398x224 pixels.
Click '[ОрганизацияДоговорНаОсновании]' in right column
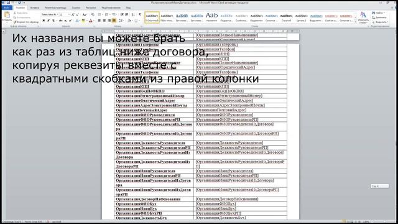click(x=227, y=199)
